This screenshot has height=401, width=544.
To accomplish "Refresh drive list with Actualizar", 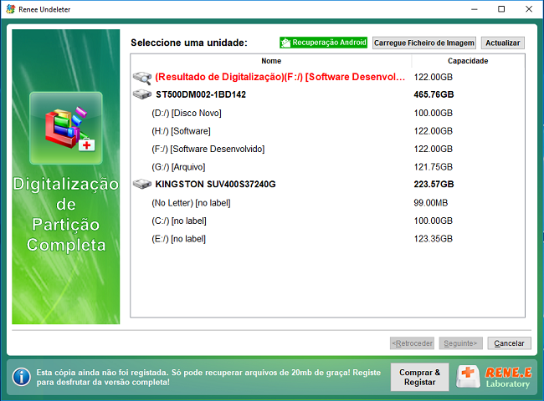I will click(503, 43).
